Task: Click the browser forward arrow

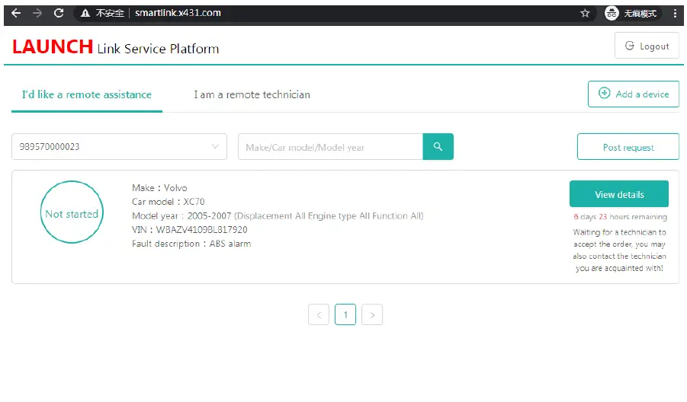Action: coord(37,13)
